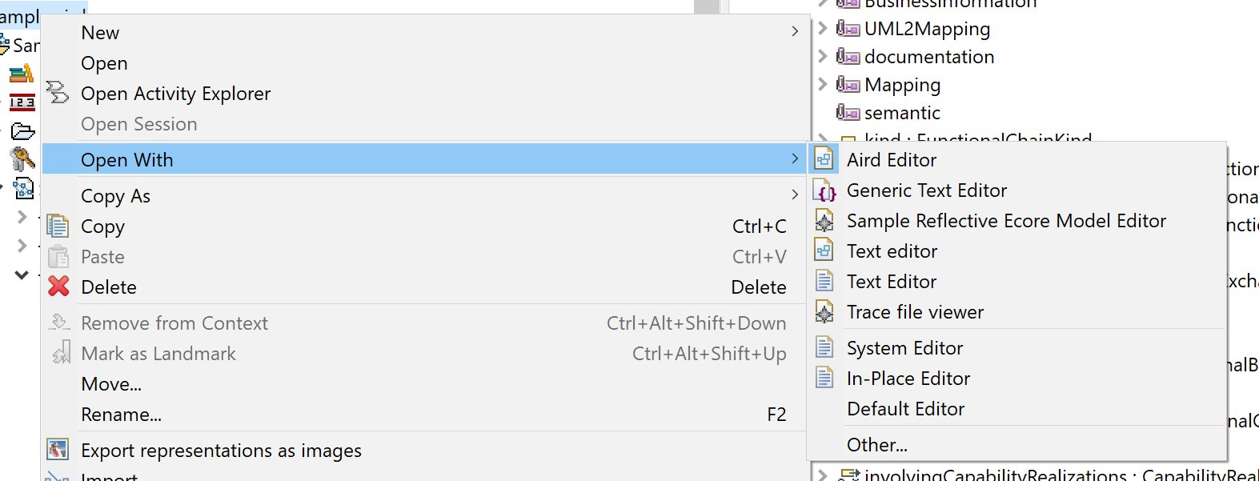Click the red Delete X icon
Image resolution: width=1259 pixels, height=481 pixels.
[58, 287]
